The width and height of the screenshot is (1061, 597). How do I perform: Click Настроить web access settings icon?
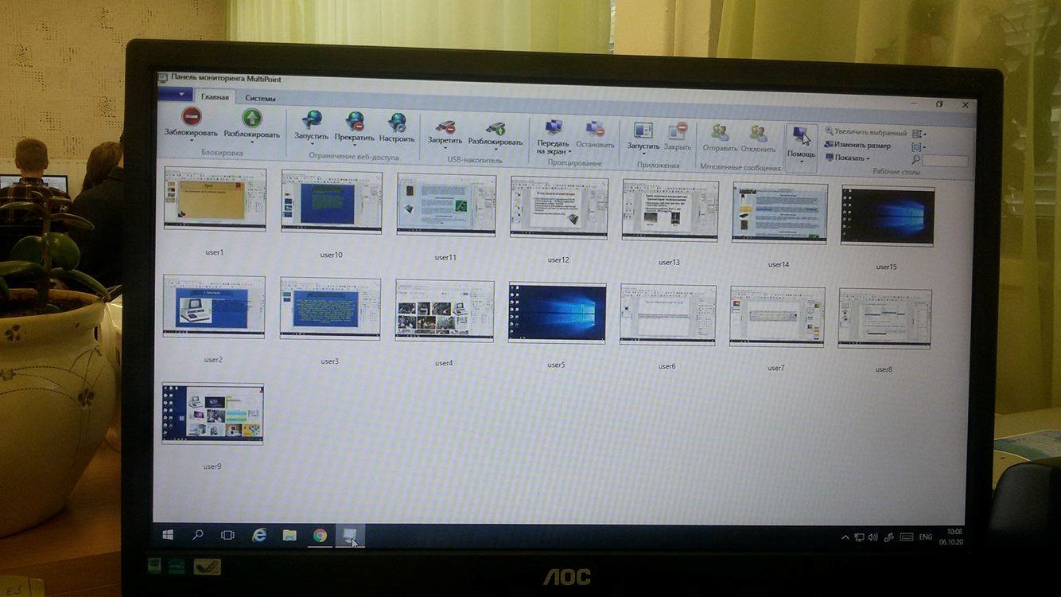[x=397, y=123]
